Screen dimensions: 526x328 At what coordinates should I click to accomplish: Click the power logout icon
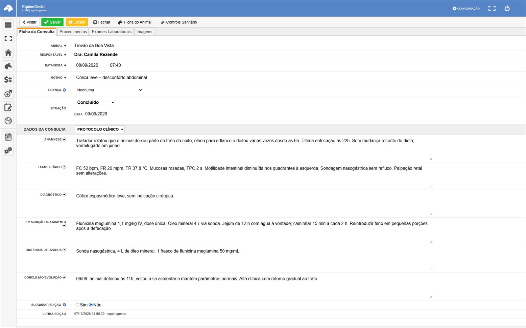(507, 9)
